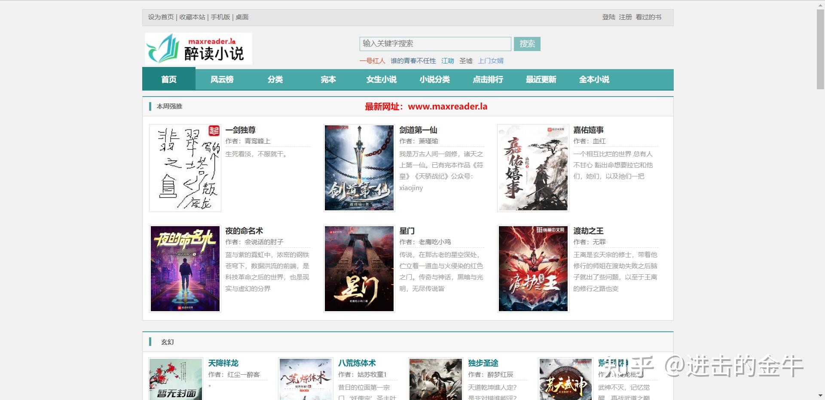This screenshot has height=400, width=825.
Task: Click the vertical page scrollbar thumb
Action: 821,49
